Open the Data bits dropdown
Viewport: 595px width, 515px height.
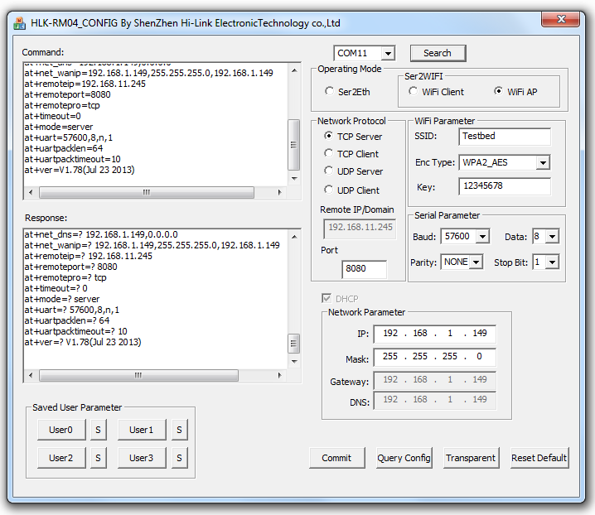[552, 237]
